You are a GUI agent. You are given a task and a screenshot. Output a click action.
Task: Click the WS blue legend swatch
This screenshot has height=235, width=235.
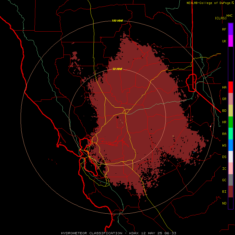tap(231, 145)
